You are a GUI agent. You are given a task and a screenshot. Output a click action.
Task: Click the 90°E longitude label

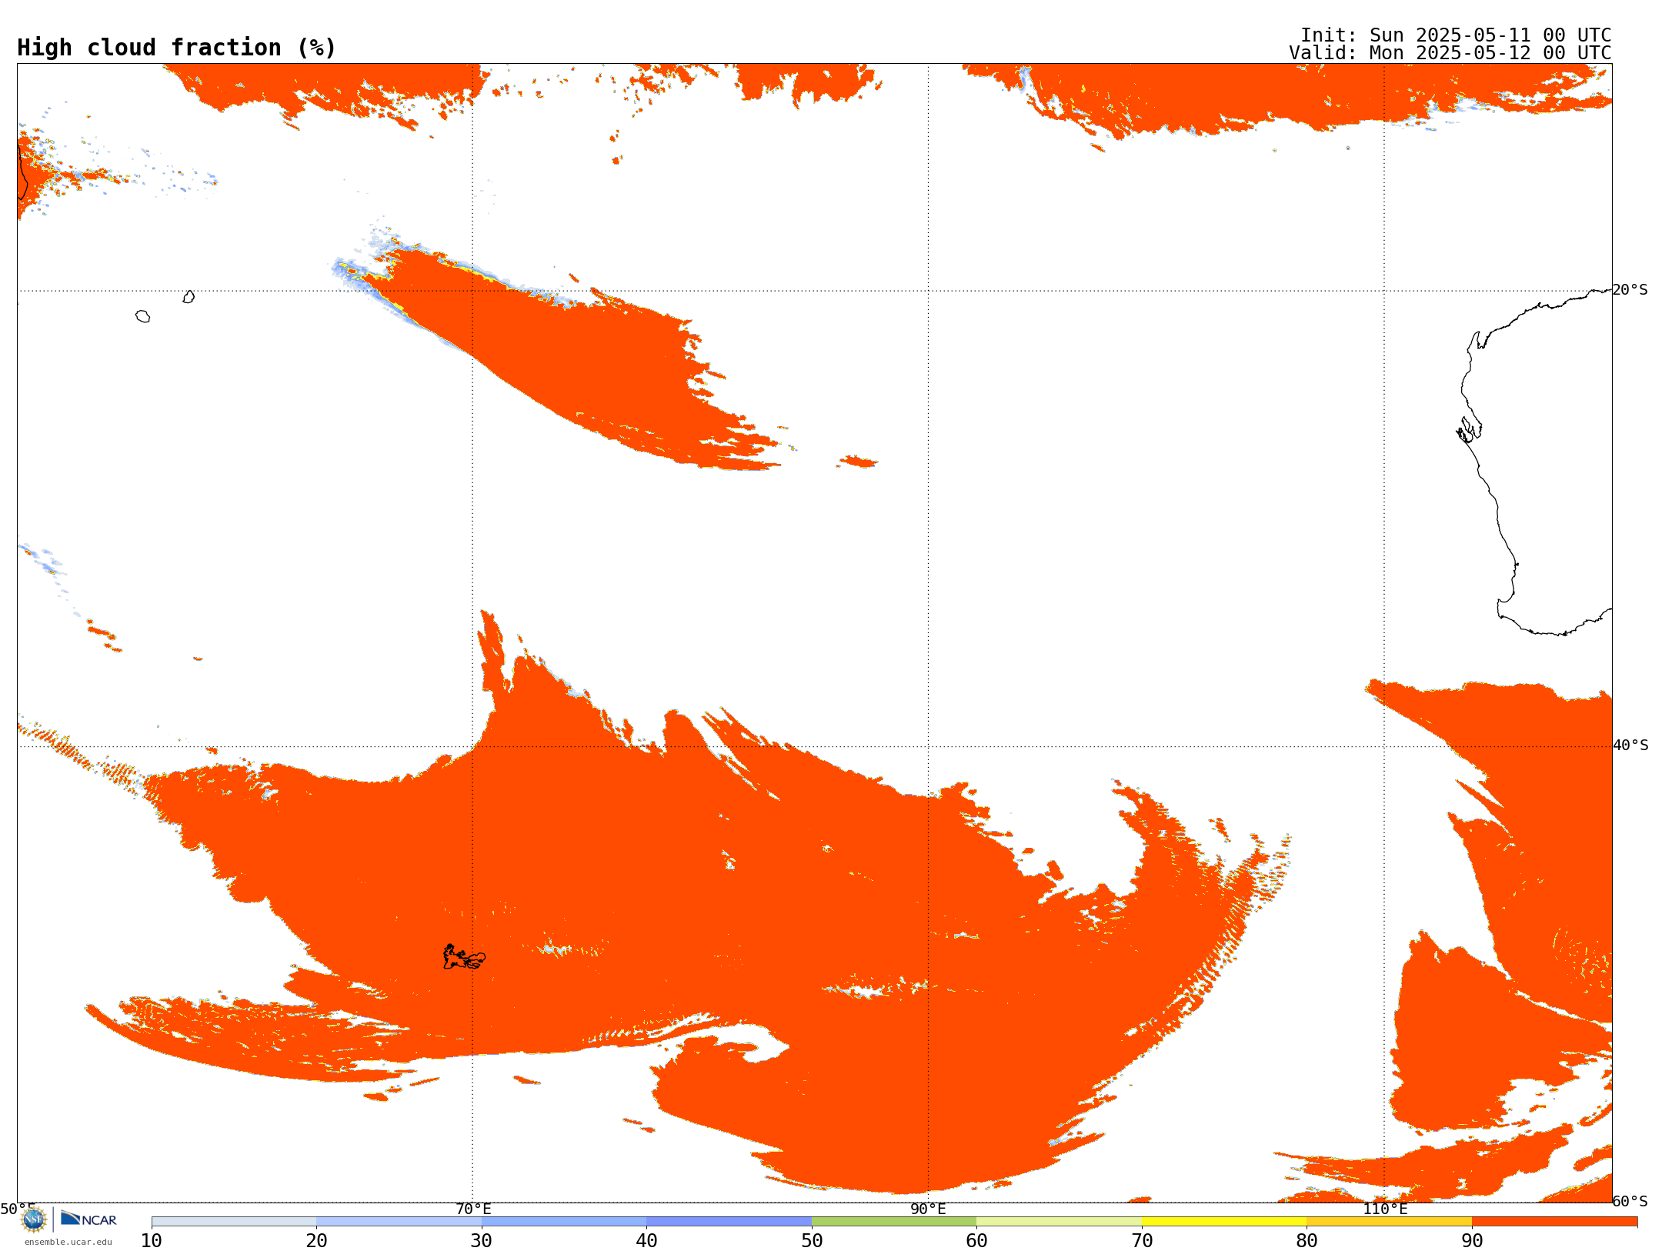click(x=928, y=1209)
